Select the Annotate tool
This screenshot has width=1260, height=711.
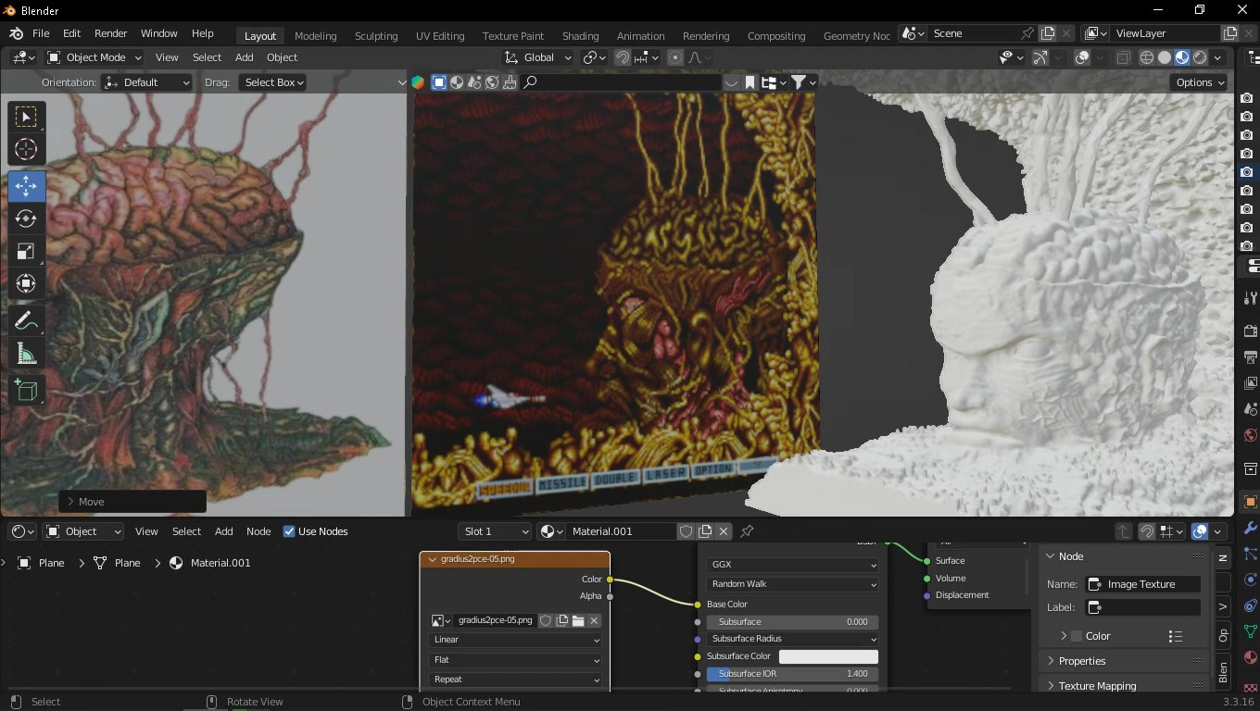(26, 321)
